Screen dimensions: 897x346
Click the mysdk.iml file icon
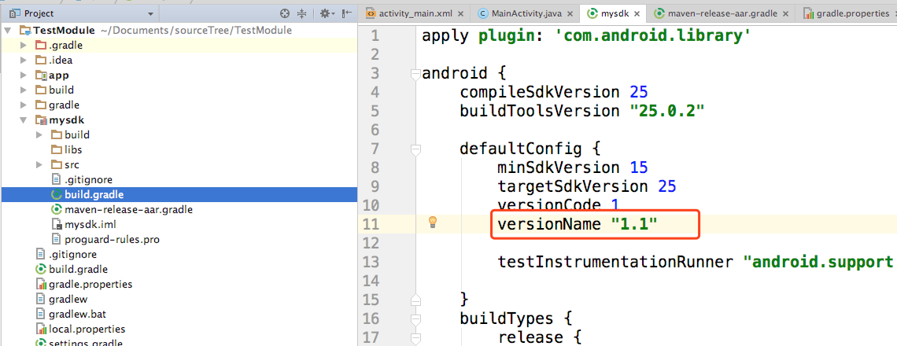56,224
